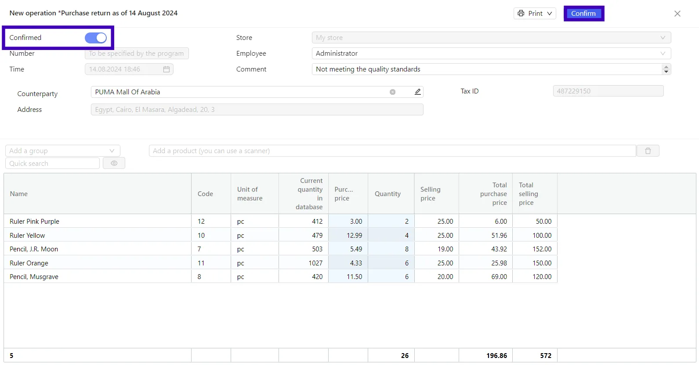Click quantity 6 of Ruler Orange
Image resolution: width=699 pixels, height=365 pixels.
pyautogui.click(x=391, y=263)
